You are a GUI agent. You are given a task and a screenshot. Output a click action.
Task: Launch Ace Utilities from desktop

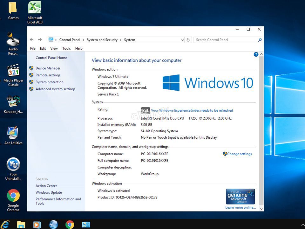[x=13, y=135]
